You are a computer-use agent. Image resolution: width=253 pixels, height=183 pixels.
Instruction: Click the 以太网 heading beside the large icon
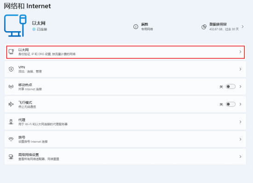39,23
